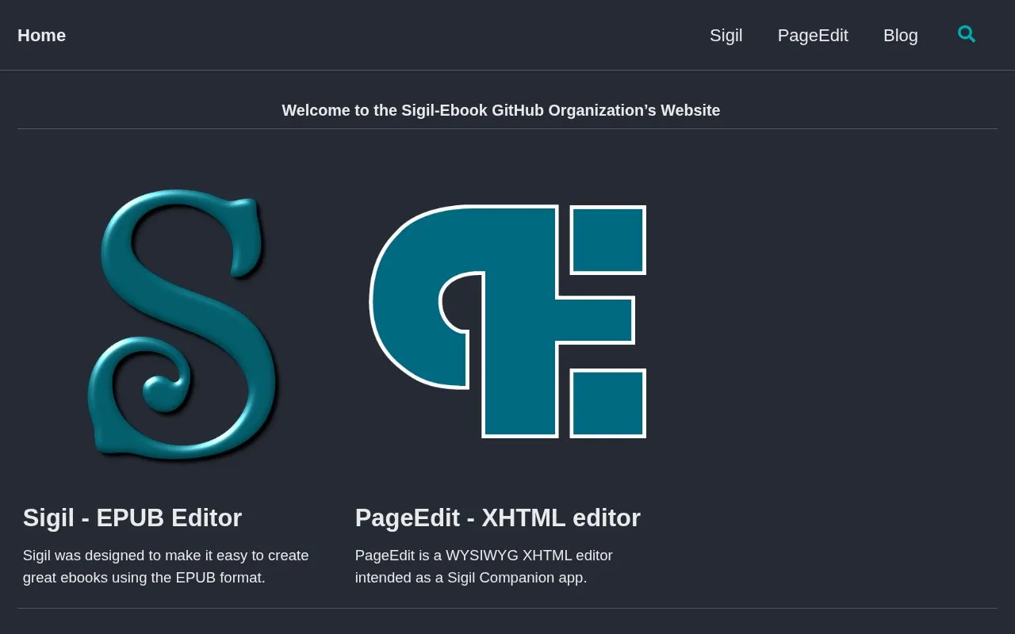Go to the Home link

tap(41, 36)
